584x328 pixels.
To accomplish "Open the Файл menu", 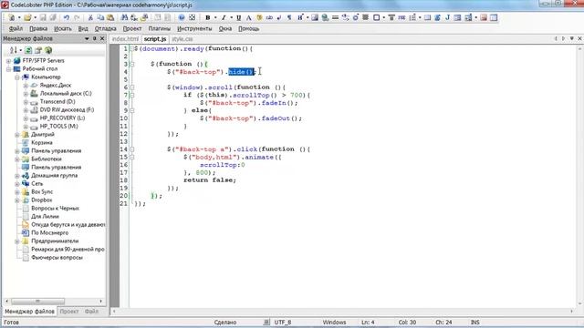I will coord(16,28).
